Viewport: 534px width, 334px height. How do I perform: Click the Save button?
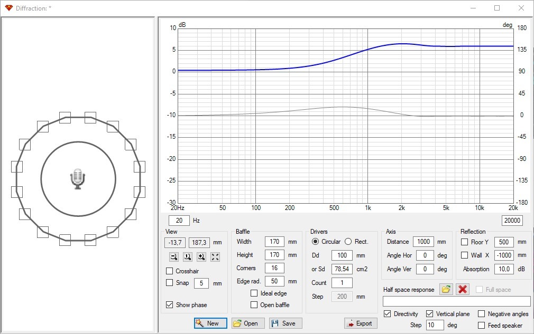(286, 323)
